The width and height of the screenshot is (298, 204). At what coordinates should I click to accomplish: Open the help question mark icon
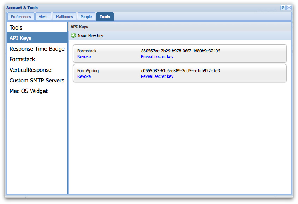pyautogui.click(x=283, y=7)
